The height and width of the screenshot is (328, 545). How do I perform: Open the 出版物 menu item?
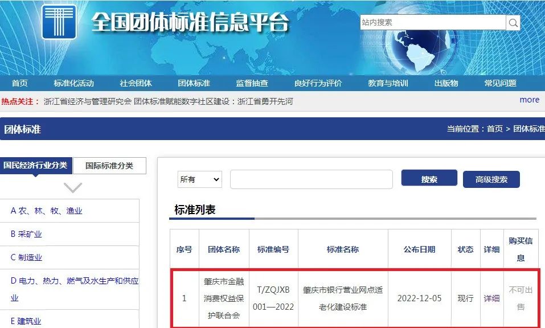446,83
